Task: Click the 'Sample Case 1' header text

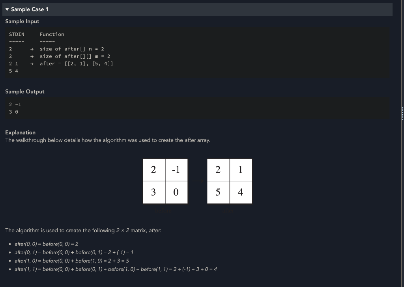Action: (x=29, y=9)
